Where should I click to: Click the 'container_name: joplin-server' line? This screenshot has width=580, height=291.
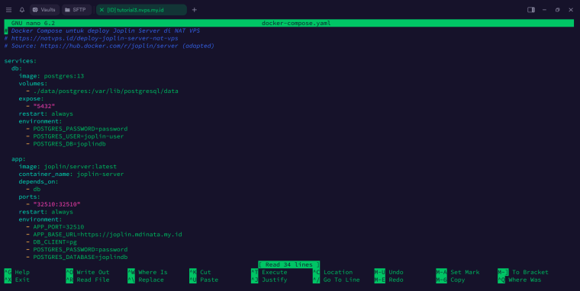[72, 174]
